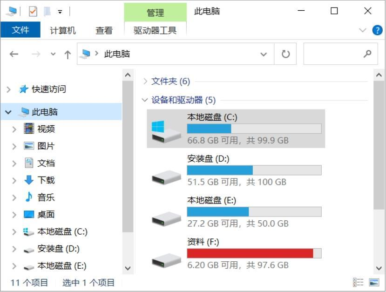Click the Properties checkmark icon in title bar
This screenshot has height=292, width=386.
point(33,11)
